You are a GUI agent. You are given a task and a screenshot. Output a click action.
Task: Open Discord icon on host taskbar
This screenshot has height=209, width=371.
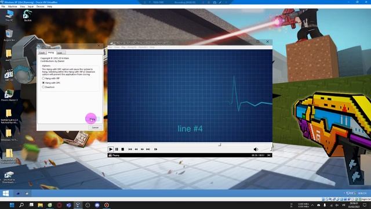(97, 205)
